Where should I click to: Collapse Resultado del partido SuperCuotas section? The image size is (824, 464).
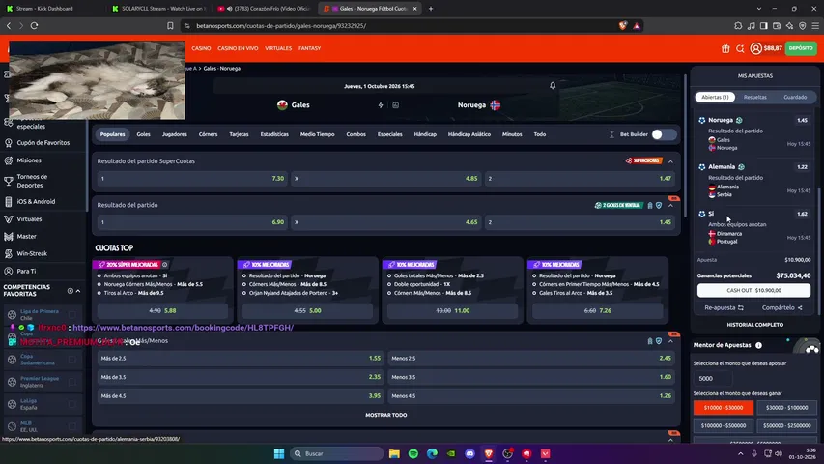[670, 161]
